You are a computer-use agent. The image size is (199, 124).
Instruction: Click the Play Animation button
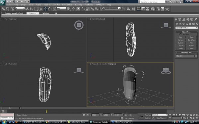(177, 115)
